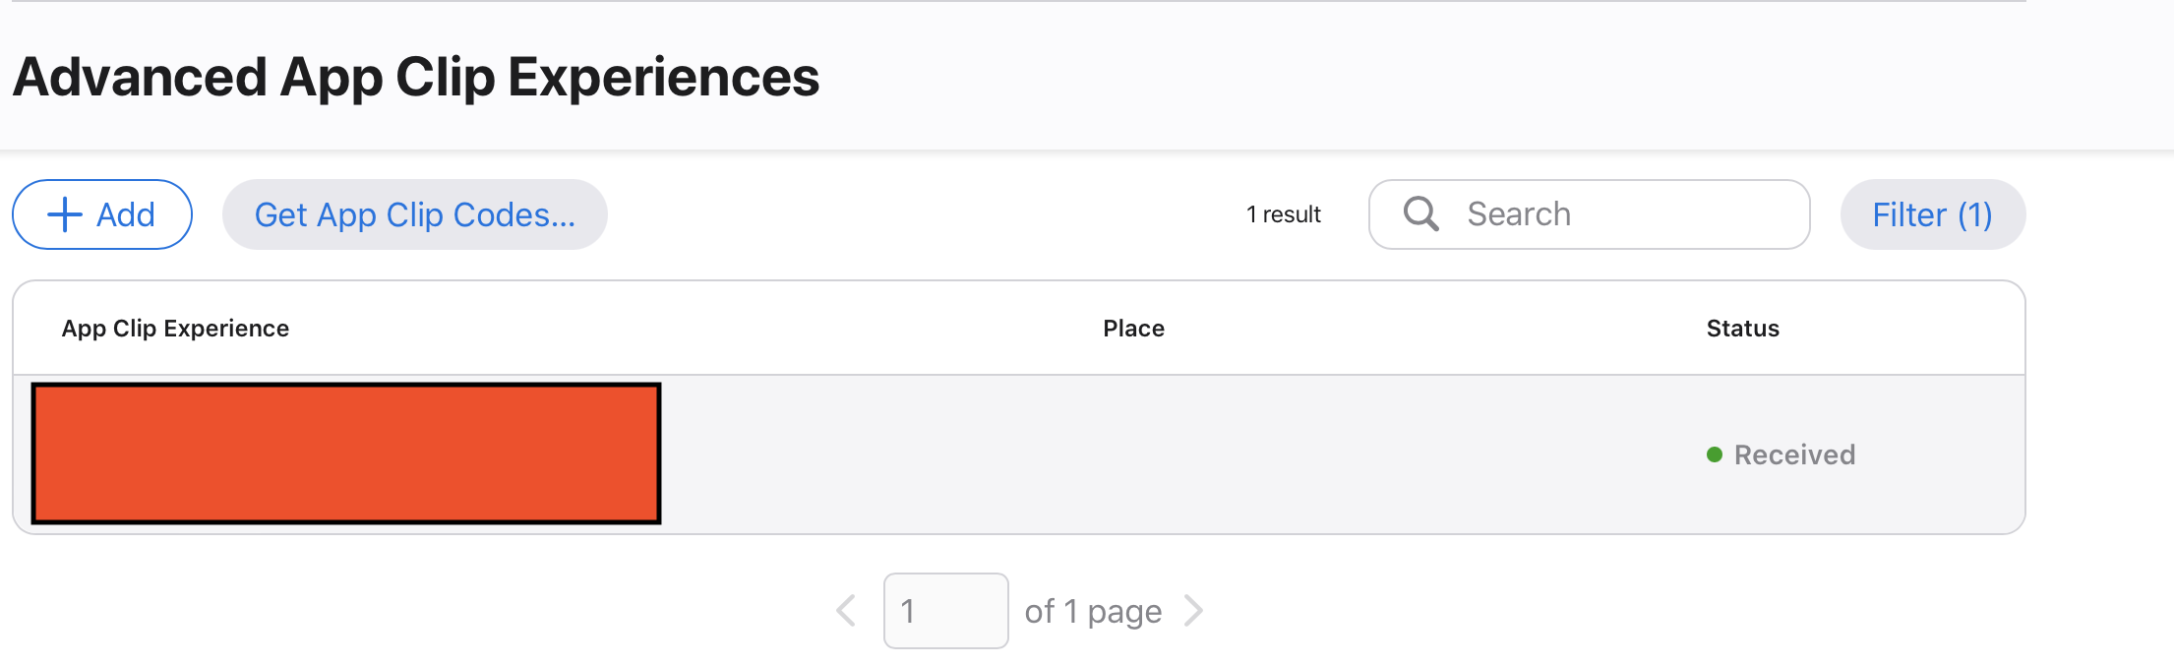Go to the next page chevron

tap(1194, 611)
